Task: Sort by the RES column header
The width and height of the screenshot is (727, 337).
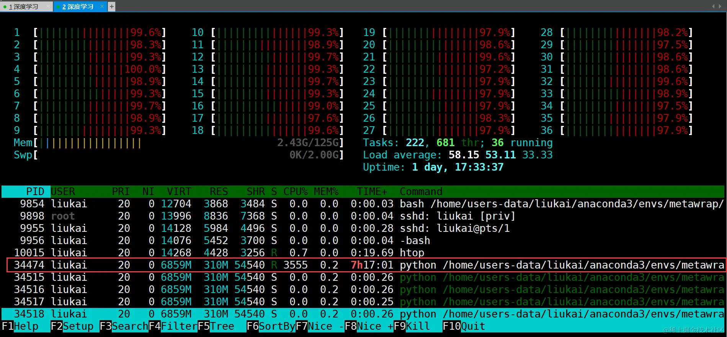Action: (219, 192)
